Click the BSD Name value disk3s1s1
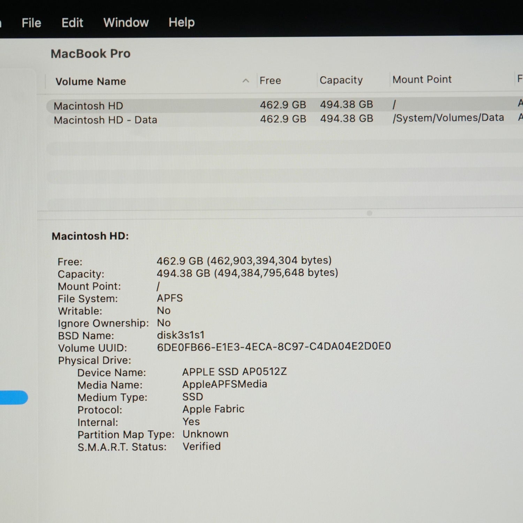The image size is (523, 523). [181, 335]
